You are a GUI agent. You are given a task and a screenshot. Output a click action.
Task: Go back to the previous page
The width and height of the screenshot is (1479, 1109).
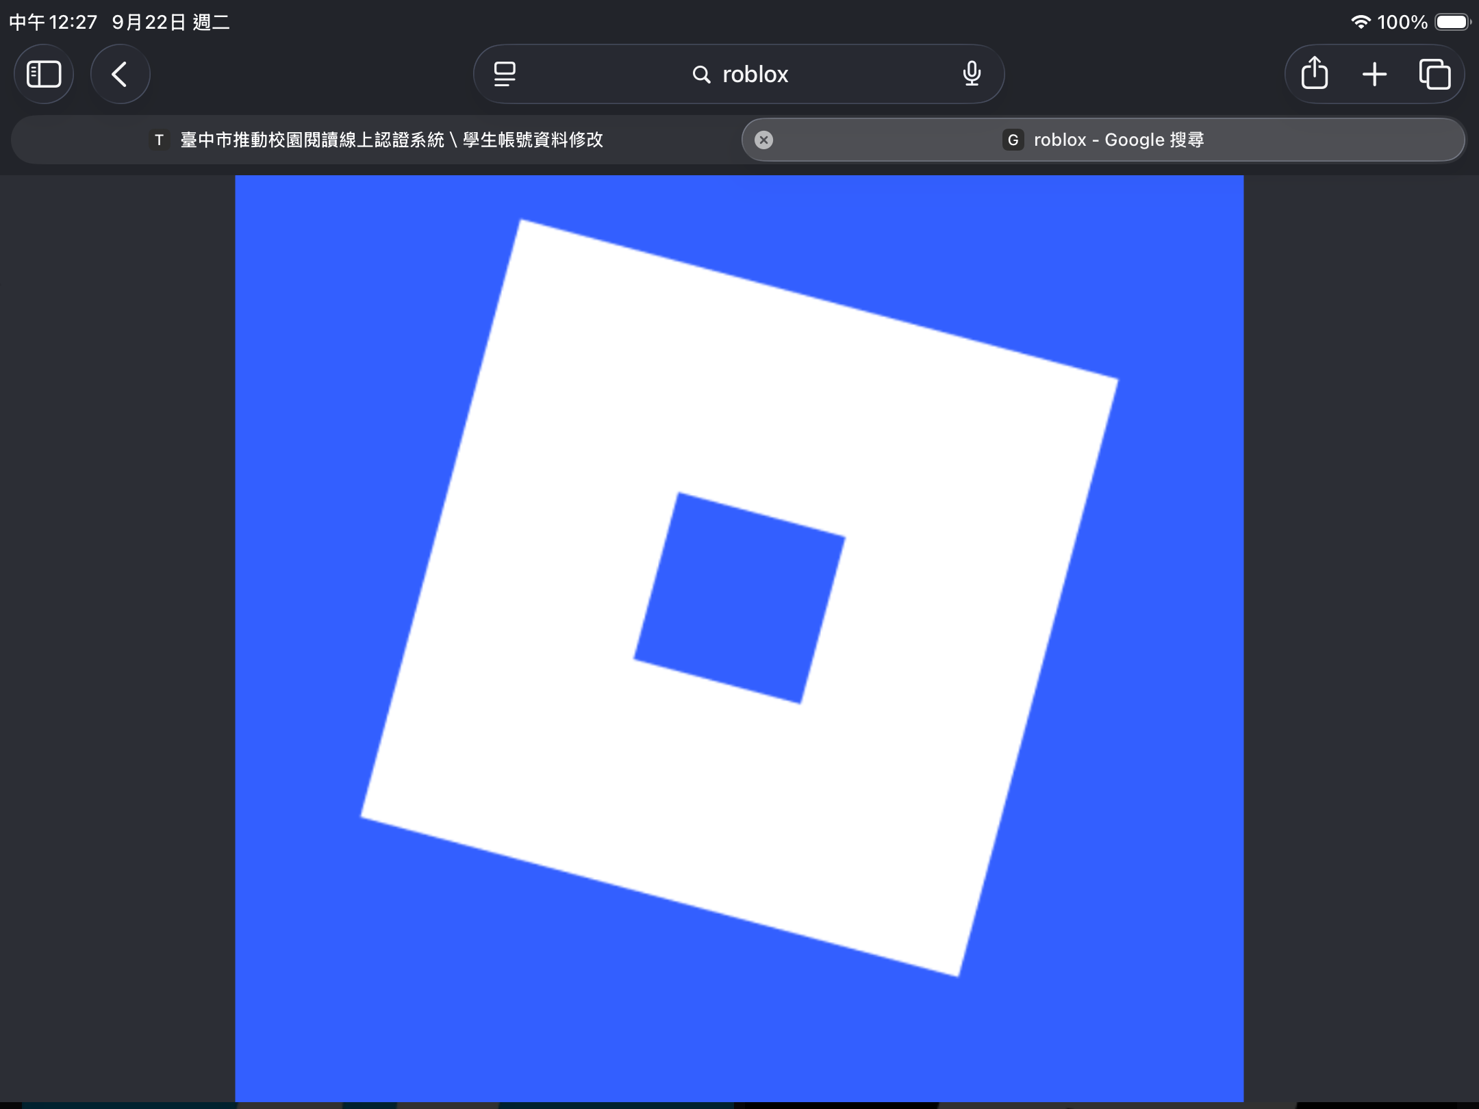(120, 74)
